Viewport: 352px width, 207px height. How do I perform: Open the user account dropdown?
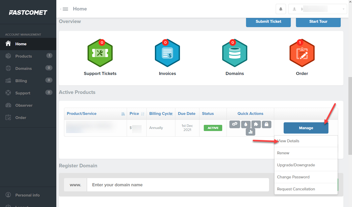[x=318, y=9]
